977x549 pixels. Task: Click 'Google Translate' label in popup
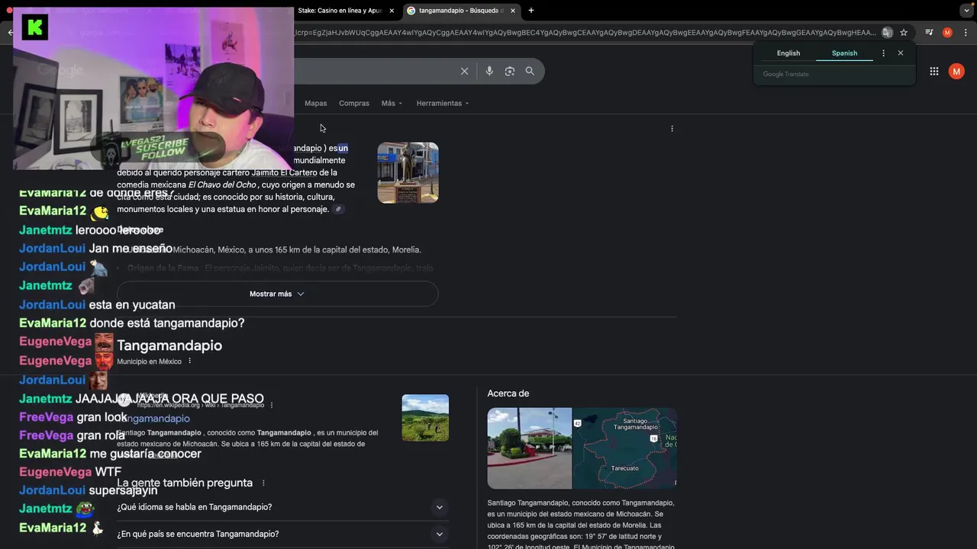click(x=786, y=74)
